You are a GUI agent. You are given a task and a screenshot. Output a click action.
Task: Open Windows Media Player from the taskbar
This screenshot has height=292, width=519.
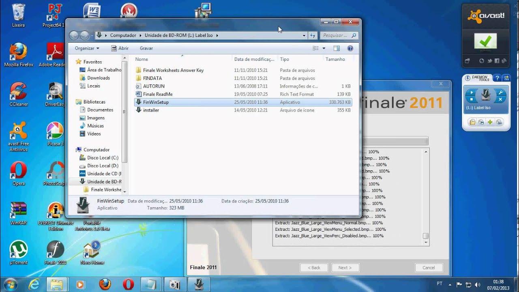pyautogui.click(x=80, y=285)
